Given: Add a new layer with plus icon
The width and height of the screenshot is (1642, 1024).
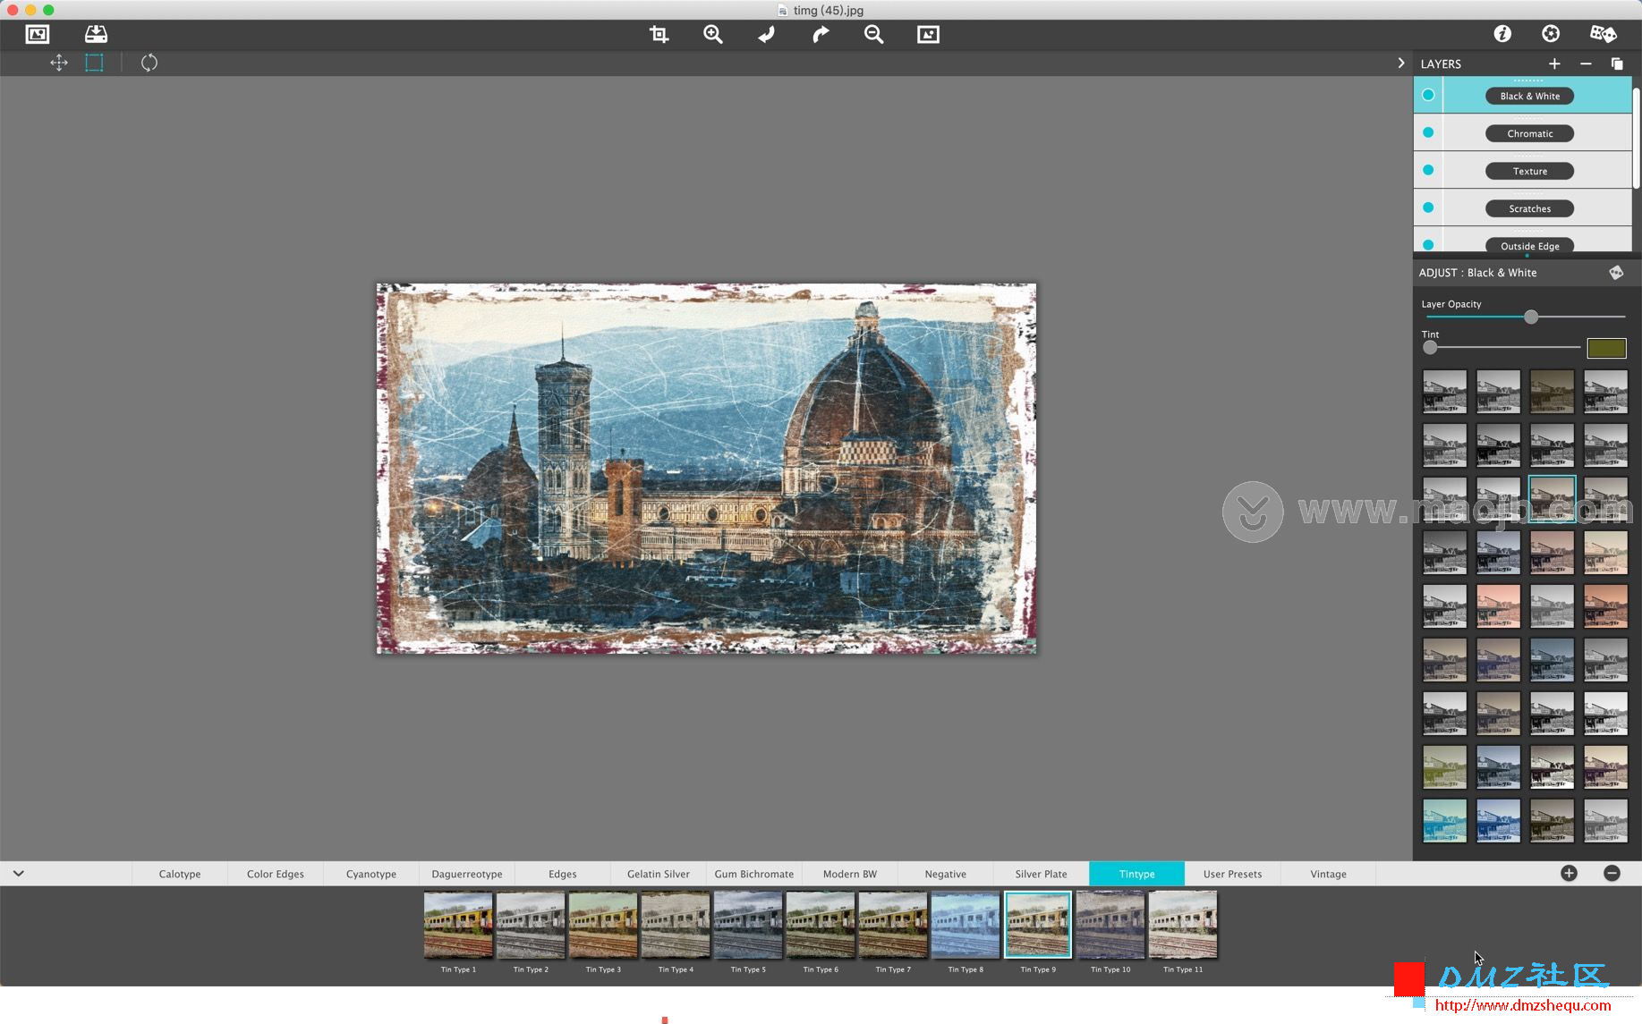Looking at the screenshot, I should [x=1554, y=63].
